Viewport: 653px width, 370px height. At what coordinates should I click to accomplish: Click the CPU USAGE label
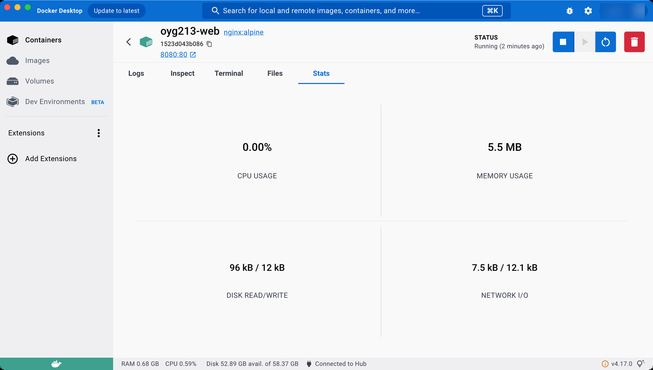coord(257,176)
